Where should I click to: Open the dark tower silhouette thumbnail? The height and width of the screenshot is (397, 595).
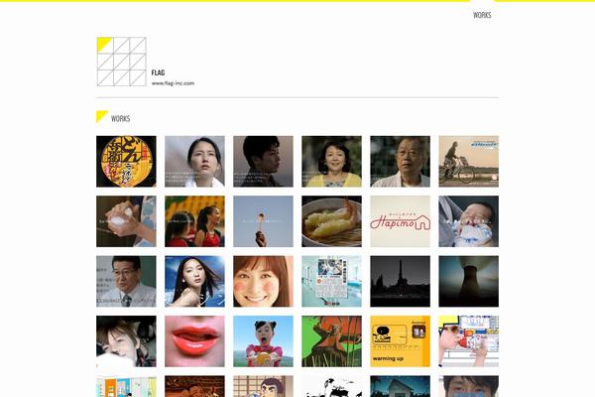[401, 282]
